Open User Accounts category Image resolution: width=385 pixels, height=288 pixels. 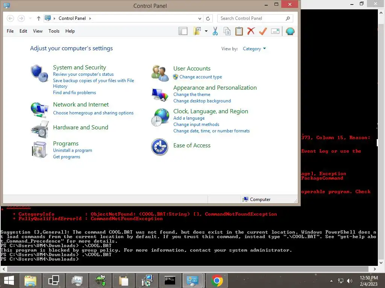click(x=192, y=69)
